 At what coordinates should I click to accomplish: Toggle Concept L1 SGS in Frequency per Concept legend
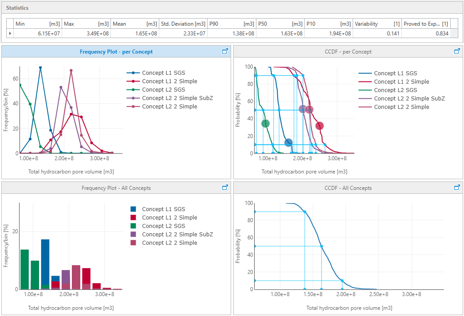[x=163, y=73]
